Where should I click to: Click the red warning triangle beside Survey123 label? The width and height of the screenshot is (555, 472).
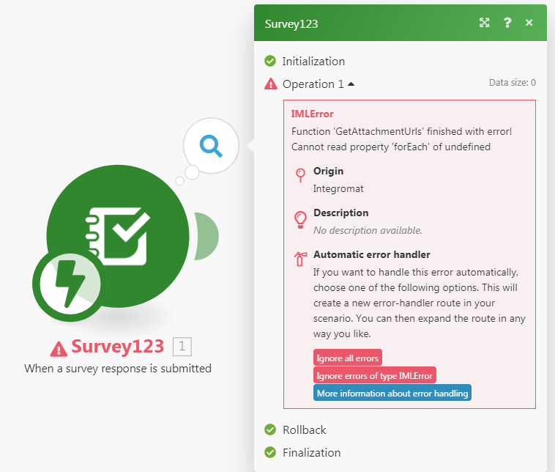(59, 348)
